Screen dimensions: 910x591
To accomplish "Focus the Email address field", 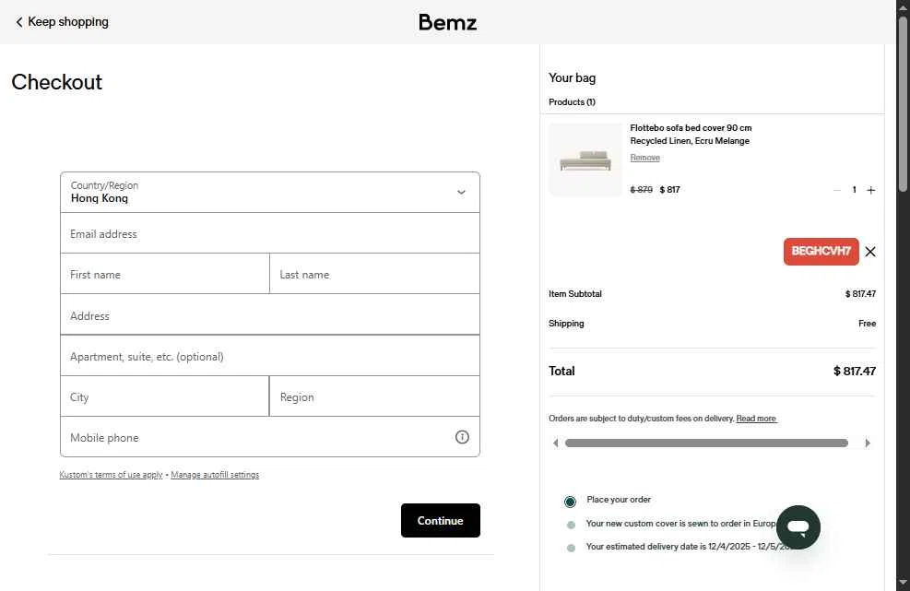I will pyautogui.click(x=270, y=233).
